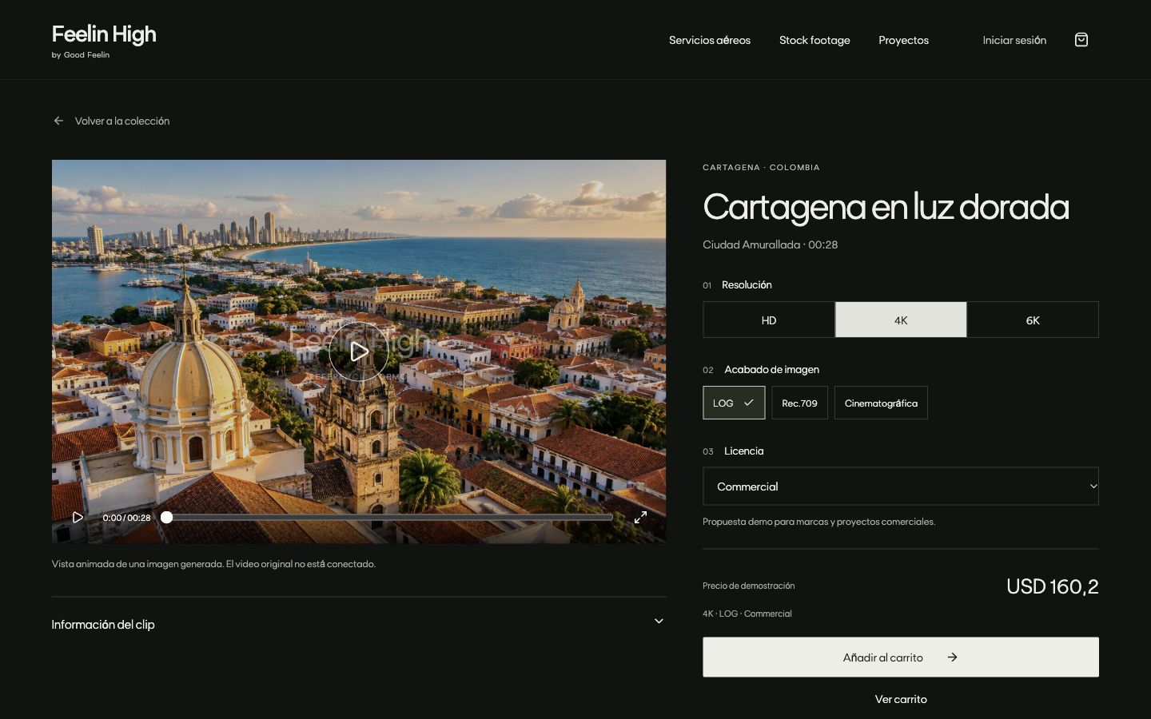Screen dimensions: 1151x719
Task: Select HD resolution option
Action: (769, 320)
